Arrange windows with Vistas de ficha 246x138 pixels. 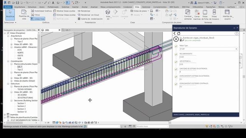[205, 15]
